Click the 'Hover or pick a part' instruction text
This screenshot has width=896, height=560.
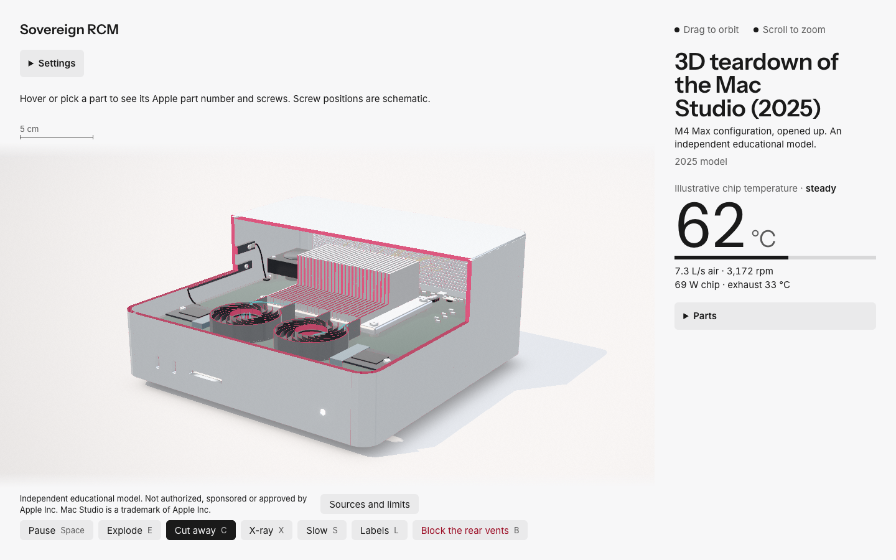225,99
